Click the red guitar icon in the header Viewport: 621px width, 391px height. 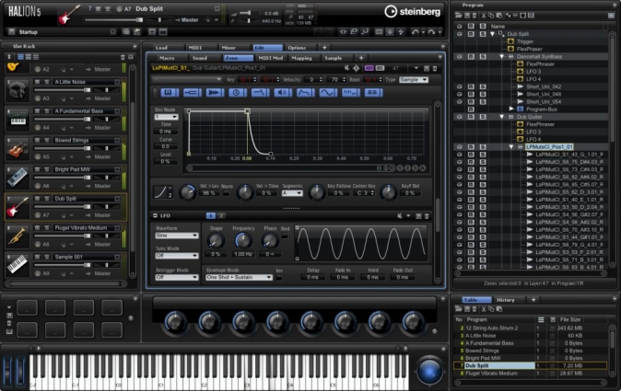pos(69,15)
